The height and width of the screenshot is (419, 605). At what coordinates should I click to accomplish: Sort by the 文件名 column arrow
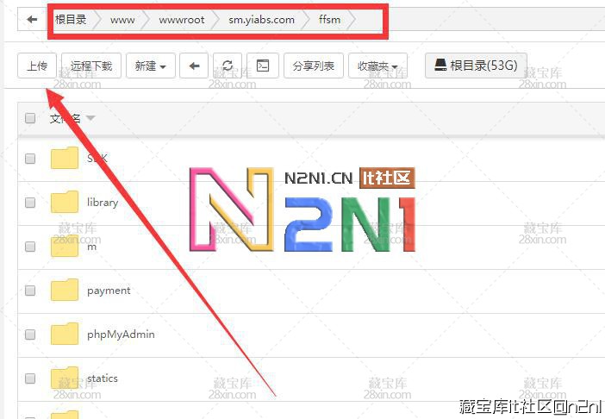click(90, 118)
